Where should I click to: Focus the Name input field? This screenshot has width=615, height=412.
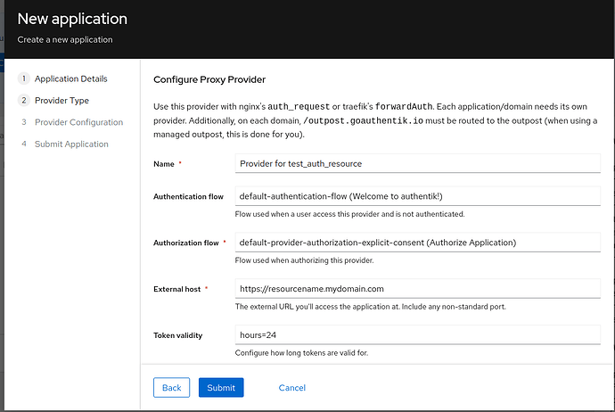click(x=417, y=163)
